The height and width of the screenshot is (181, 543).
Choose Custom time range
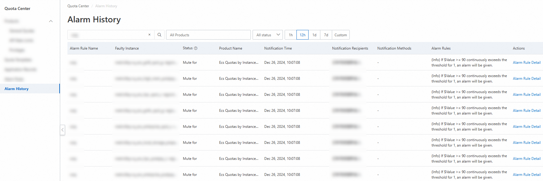341,35
